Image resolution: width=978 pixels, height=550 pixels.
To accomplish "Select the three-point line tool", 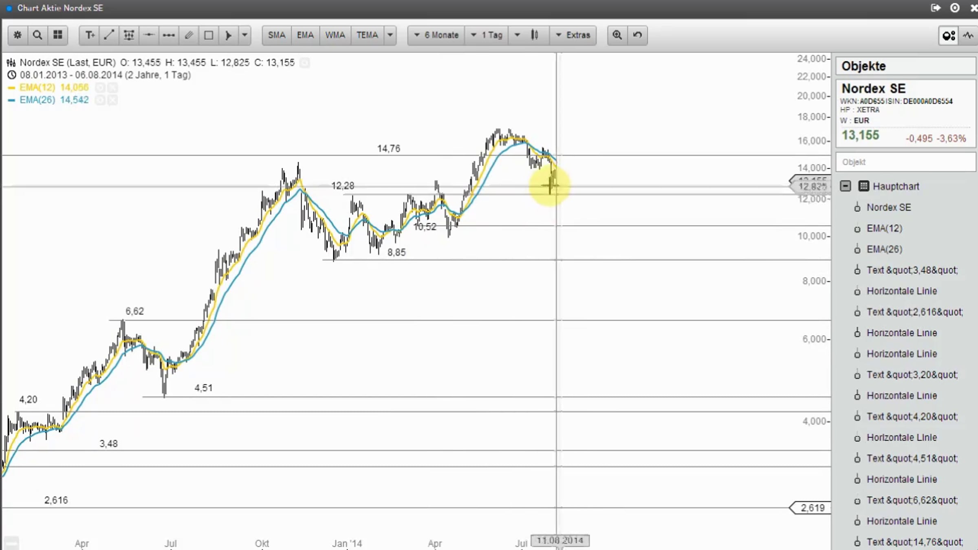I will [169, 35].
